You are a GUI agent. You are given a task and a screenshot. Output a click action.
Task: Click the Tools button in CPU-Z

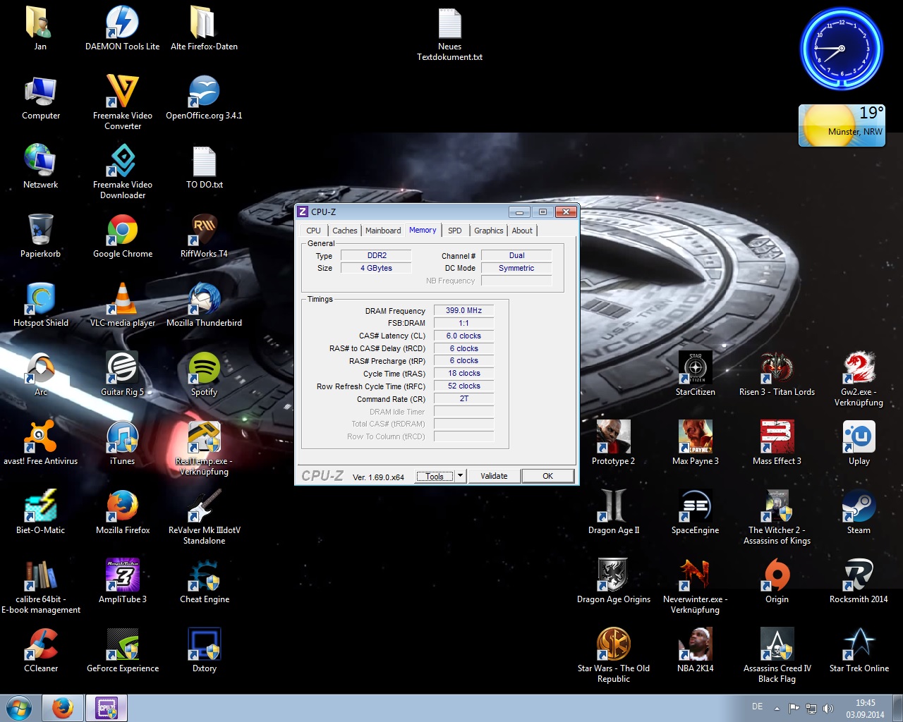pos(435,476)
